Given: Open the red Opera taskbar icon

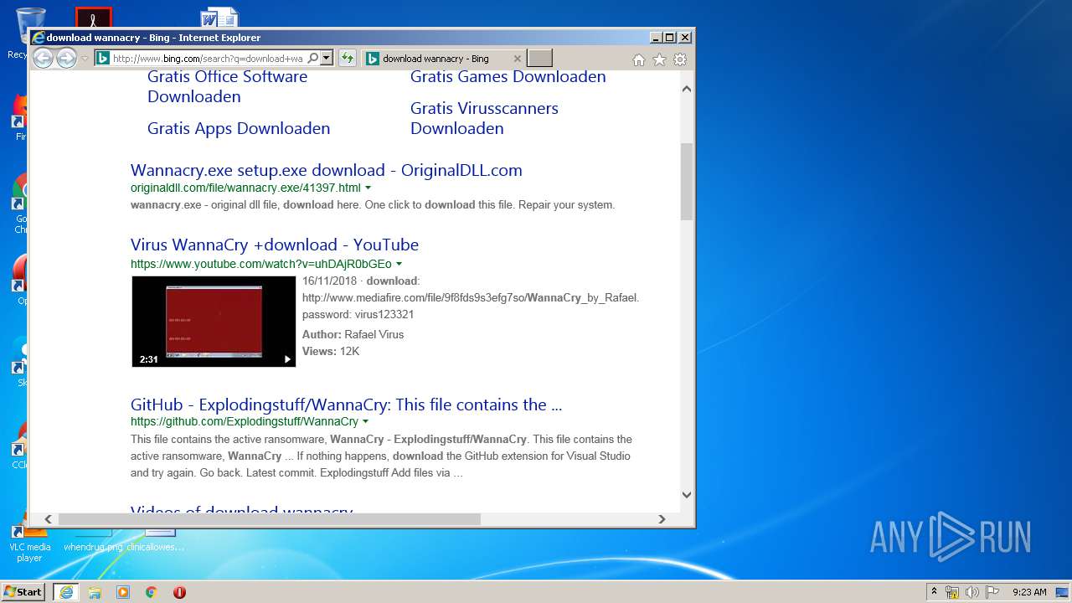Looking at the screenshot, I should (179, 592).
